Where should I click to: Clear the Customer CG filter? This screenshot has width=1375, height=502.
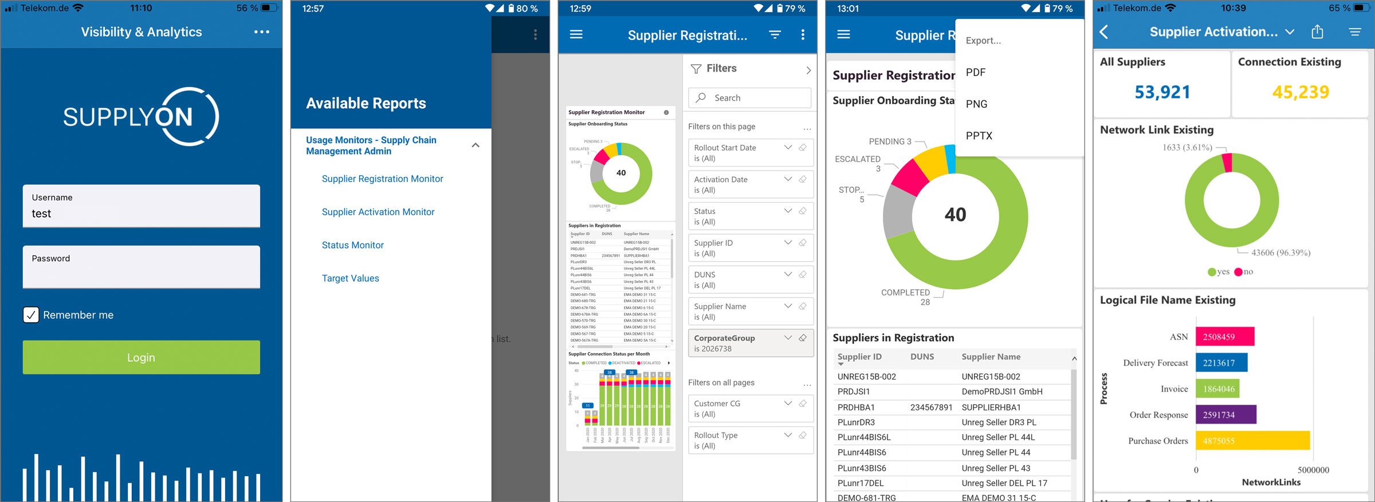pyautogui.click(x=803, y=403)
